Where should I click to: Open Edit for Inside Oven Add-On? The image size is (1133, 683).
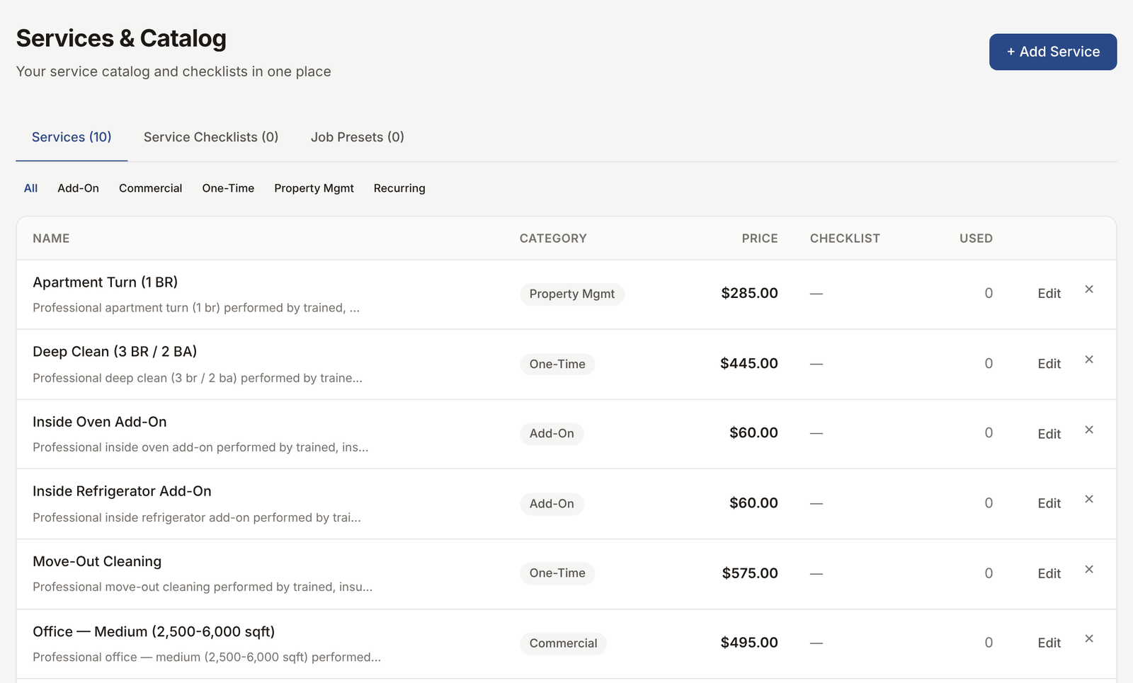1049,434
